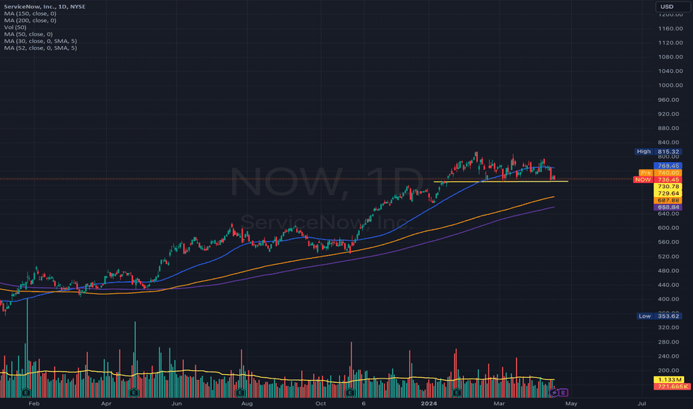Click the earnings marker between Apr and Jun
Viewport: 693px width, 409px height.
point(134,392)
